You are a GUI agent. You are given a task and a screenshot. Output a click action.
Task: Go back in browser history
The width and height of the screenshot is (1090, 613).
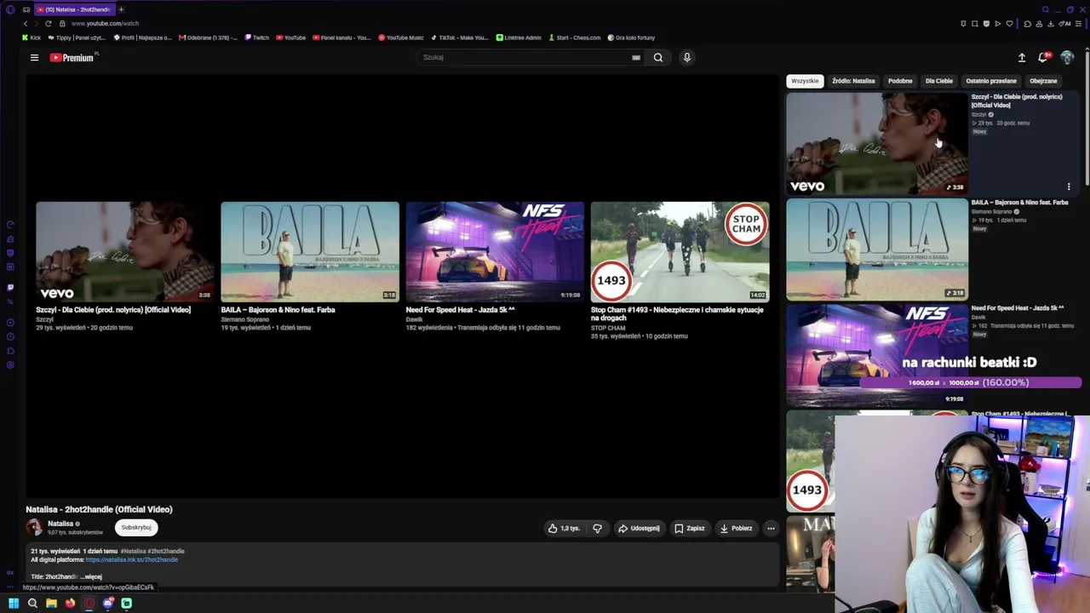tap(26, 24)
